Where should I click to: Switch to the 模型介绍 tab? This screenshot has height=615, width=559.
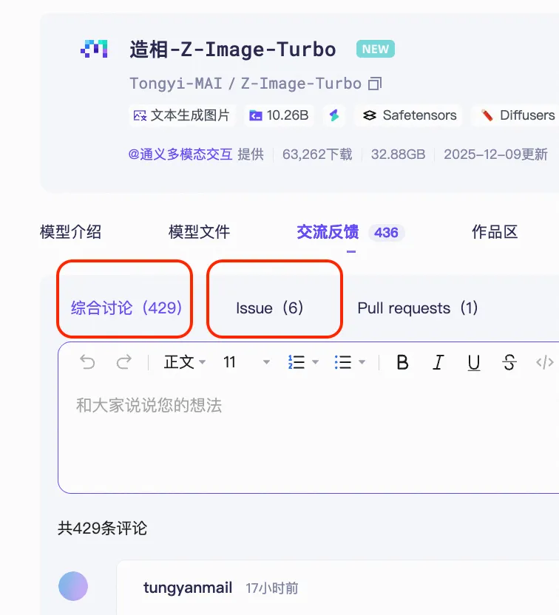70,232
